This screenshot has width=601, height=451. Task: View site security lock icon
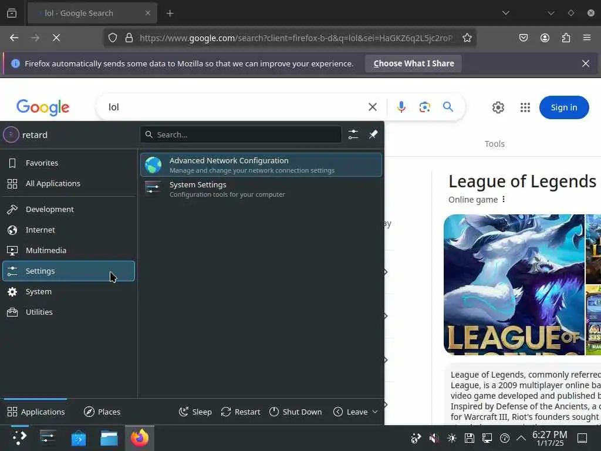tap(129, 38)
